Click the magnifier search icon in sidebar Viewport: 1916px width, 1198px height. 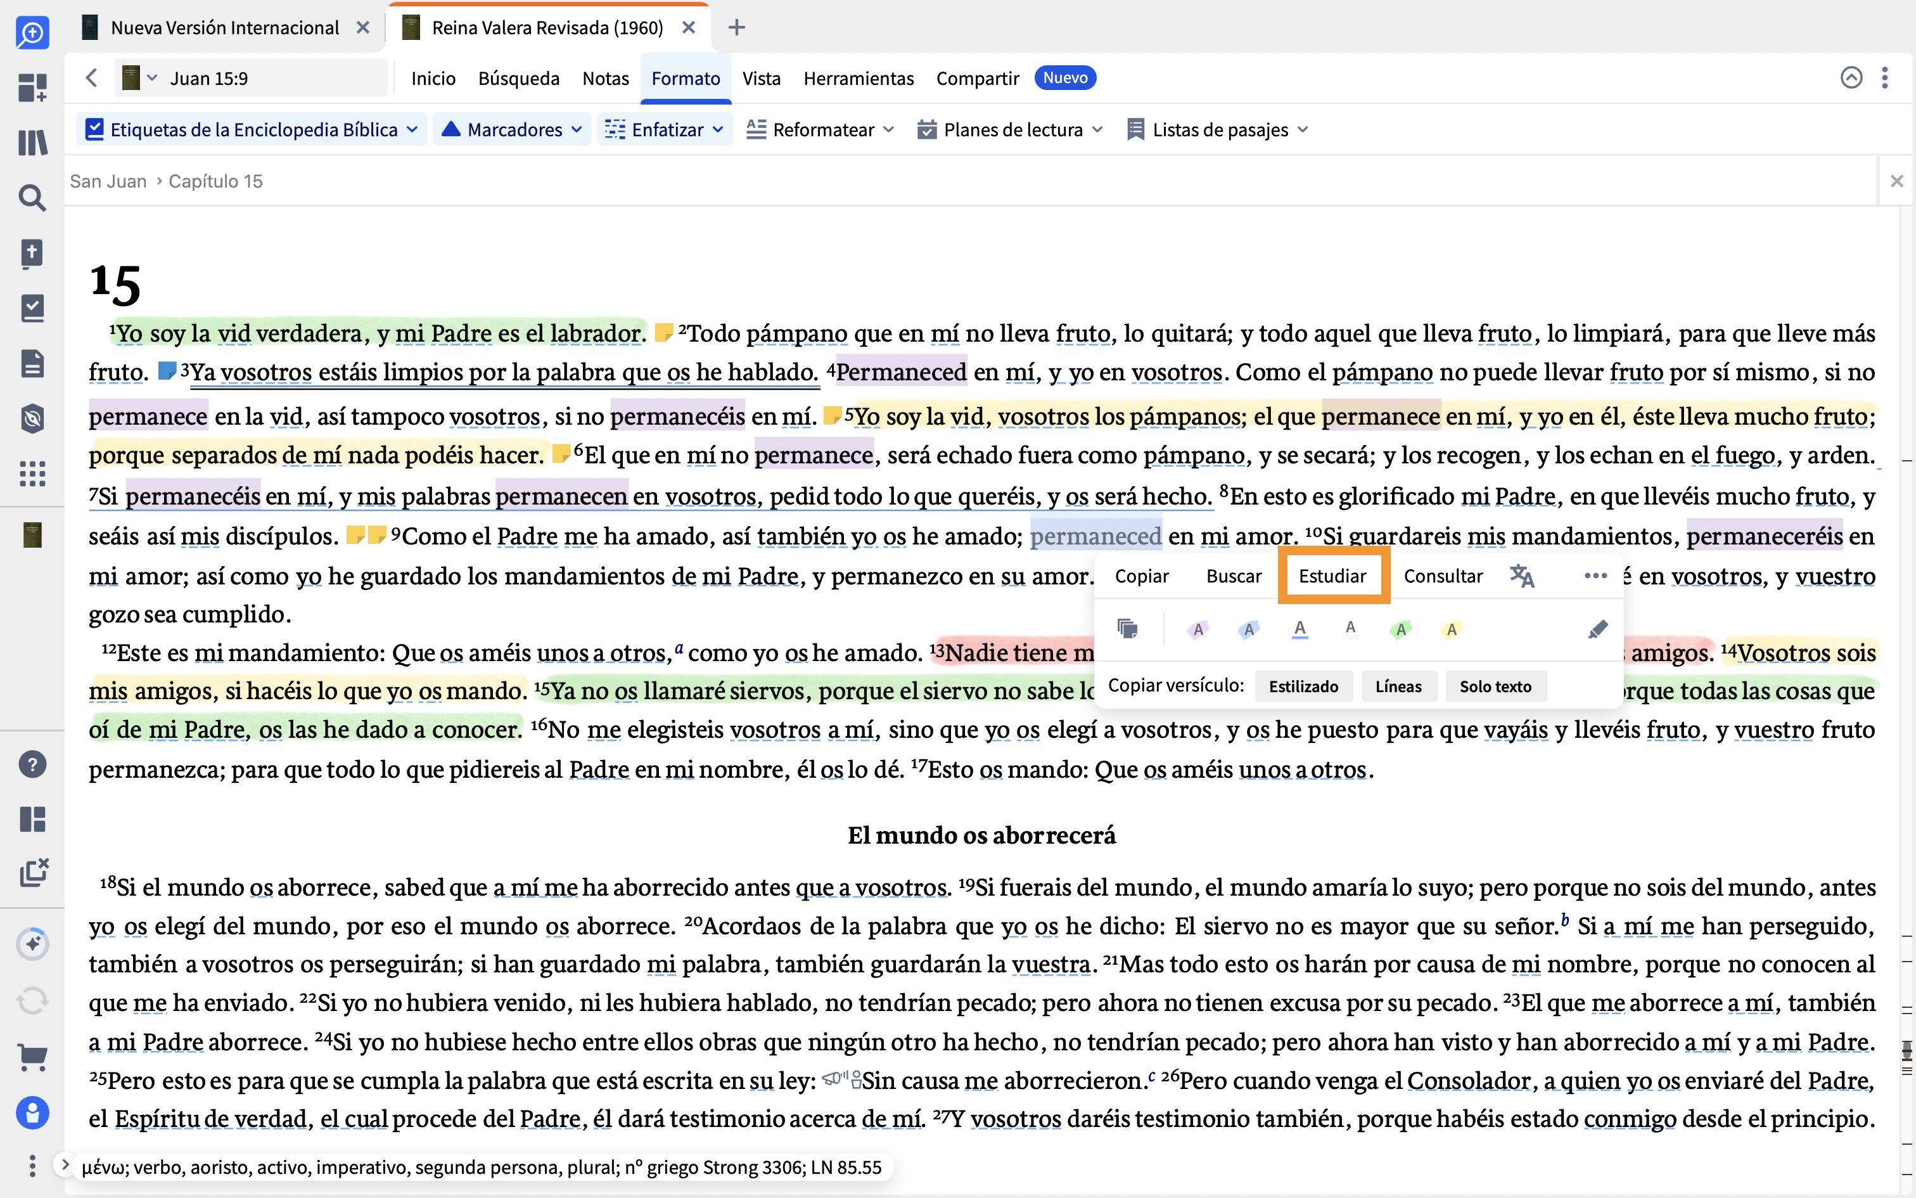tap(32, 197)
